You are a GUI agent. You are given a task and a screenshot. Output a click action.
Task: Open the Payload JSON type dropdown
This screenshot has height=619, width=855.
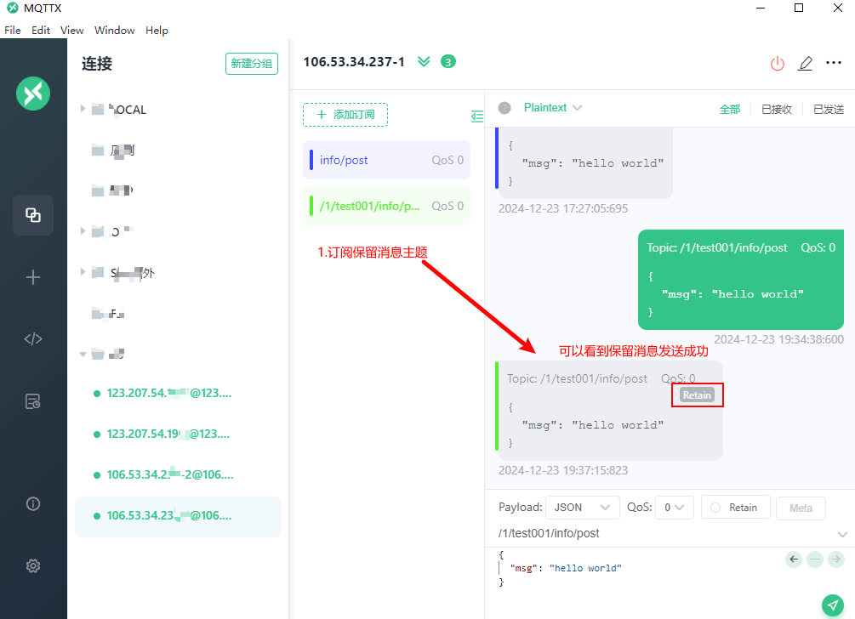click(583, 508)
